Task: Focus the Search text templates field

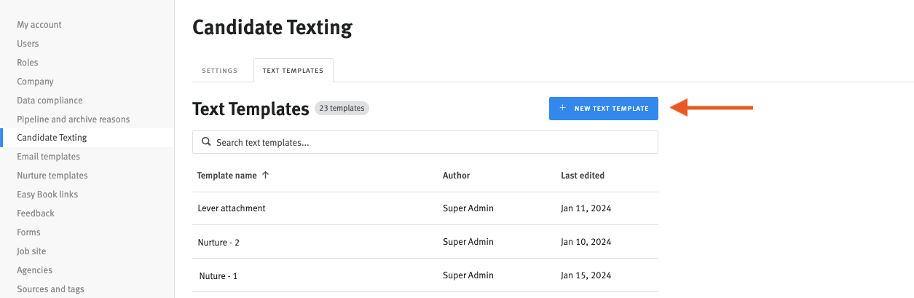Action: [425, 142]
